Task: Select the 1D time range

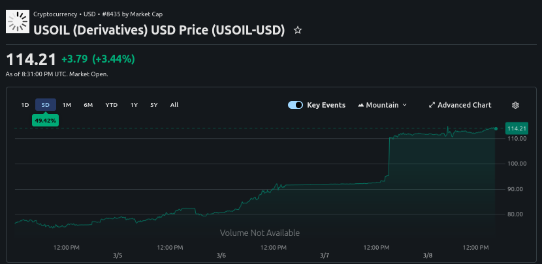Action: pos(25,105)
